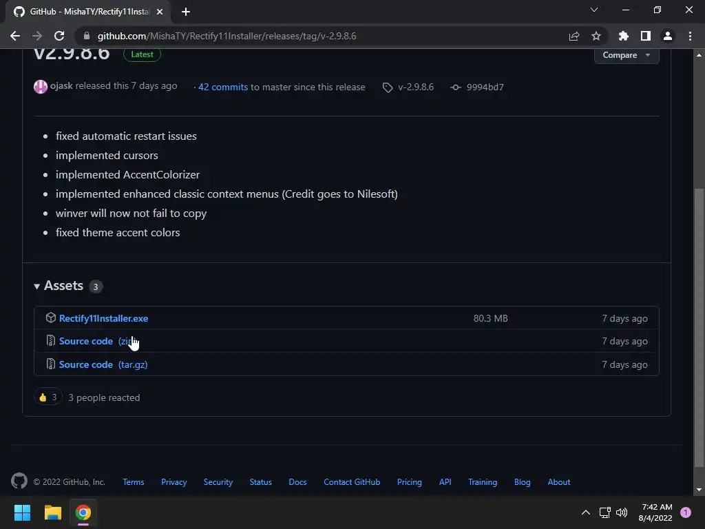This screenshot has height=529, width=705.
Task: Open the Pricing footer link
Action: 410,482
